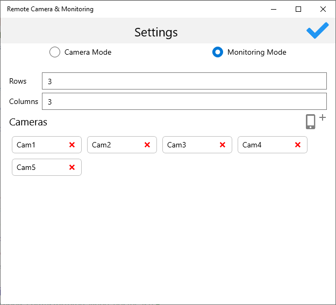Remove Cam1 with its red X

72,145
